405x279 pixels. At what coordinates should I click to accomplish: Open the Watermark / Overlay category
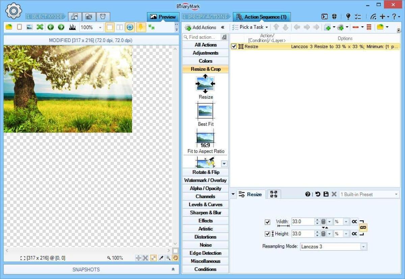click(205, 180)
